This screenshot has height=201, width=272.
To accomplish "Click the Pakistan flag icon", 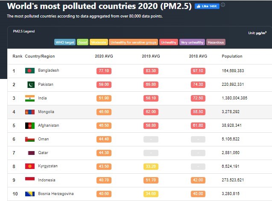I will [30, 84].
